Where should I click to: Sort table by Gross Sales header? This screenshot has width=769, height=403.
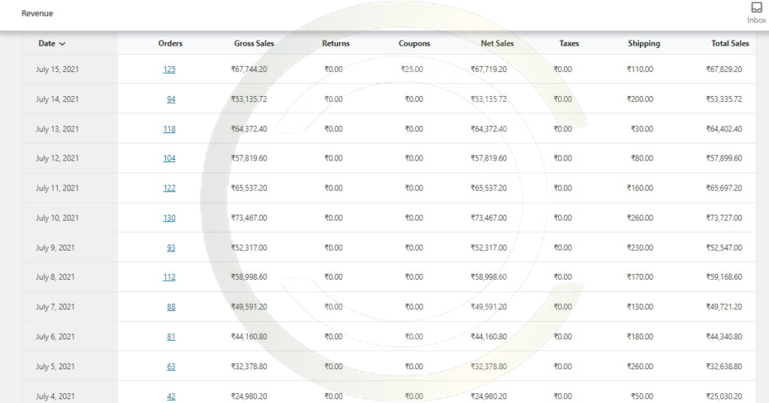point(254,43)
